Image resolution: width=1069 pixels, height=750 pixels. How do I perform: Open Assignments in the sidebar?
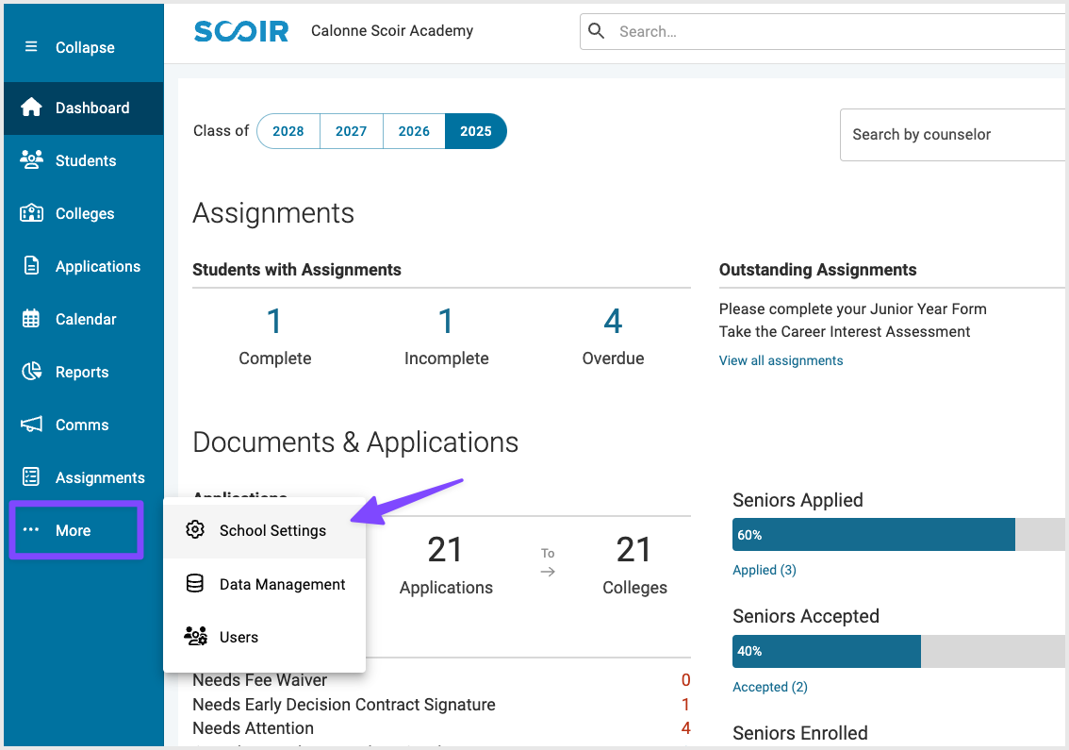pos(84,477)
